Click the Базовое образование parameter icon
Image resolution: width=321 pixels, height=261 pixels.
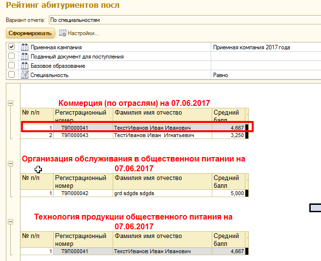coord(24,66)
